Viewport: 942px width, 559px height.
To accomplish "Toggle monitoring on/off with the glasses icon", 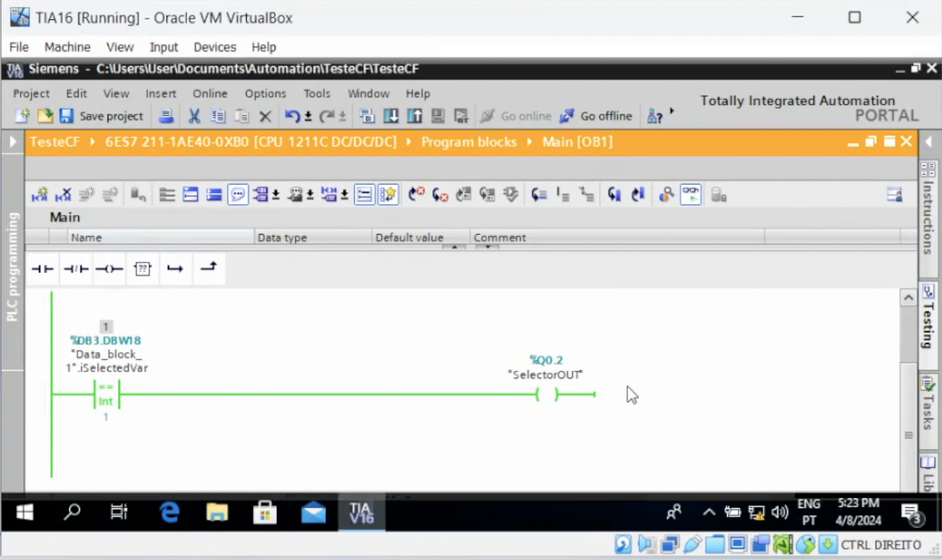I will point(690,195).
